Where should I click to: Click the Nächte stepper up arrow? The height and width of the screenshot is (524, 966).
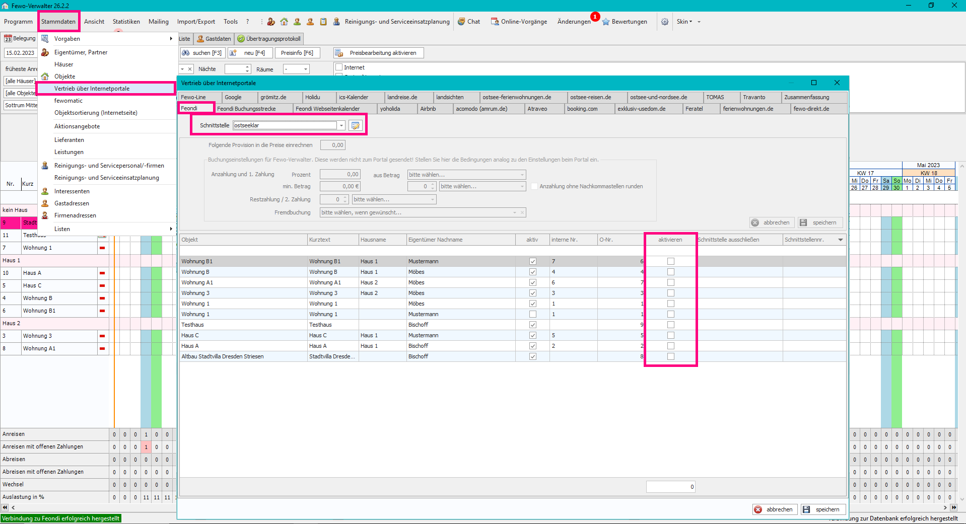click(x=247, y=67)
